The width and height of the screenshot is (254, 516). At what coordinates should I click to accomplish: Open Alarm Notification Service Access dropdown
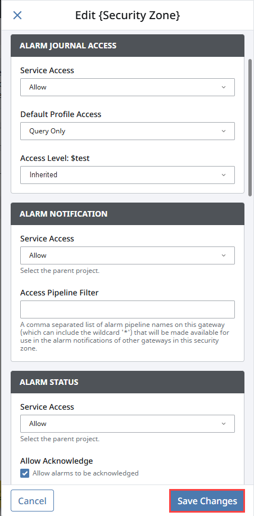click(128, 255)
